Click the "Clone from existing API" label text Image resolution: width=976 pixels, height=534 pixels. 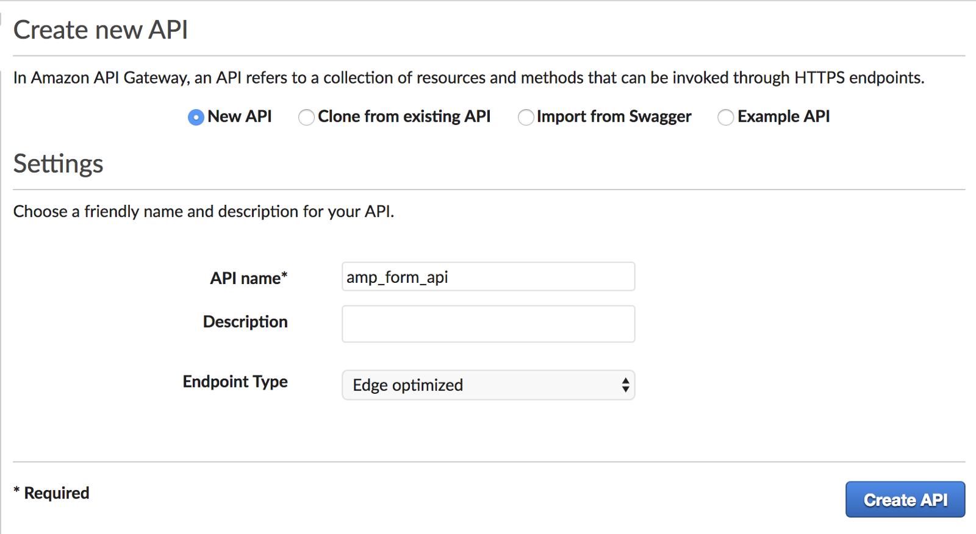[x=404, y=116]
